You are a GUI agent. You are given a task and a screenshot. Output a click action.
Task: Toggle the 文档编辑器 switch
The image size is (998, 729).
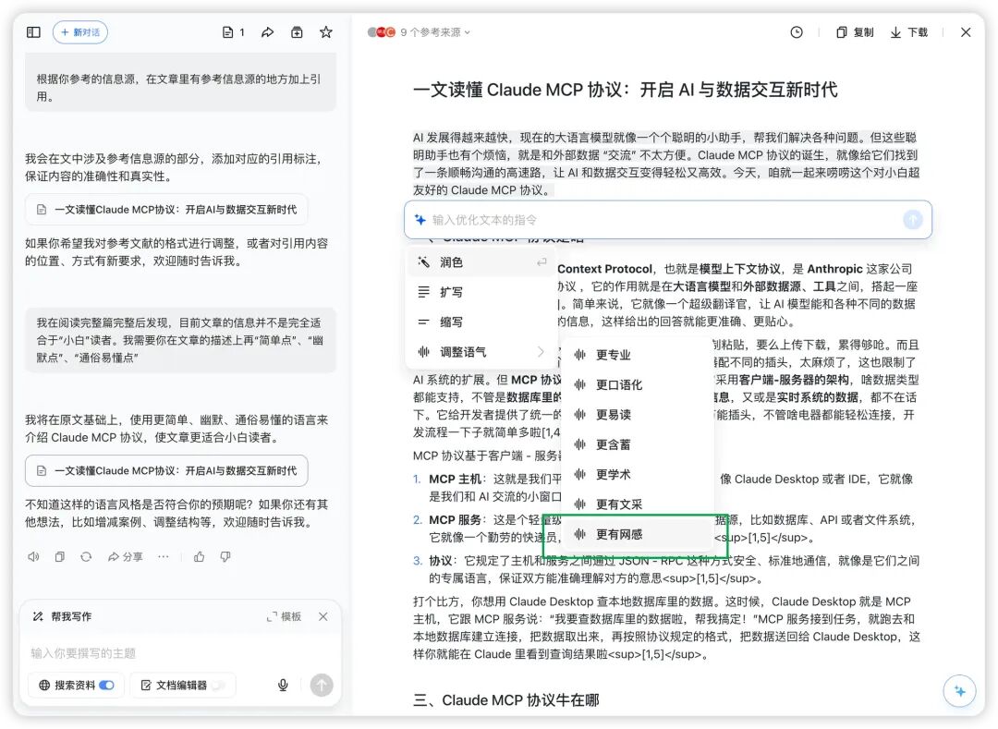point(218,685)
